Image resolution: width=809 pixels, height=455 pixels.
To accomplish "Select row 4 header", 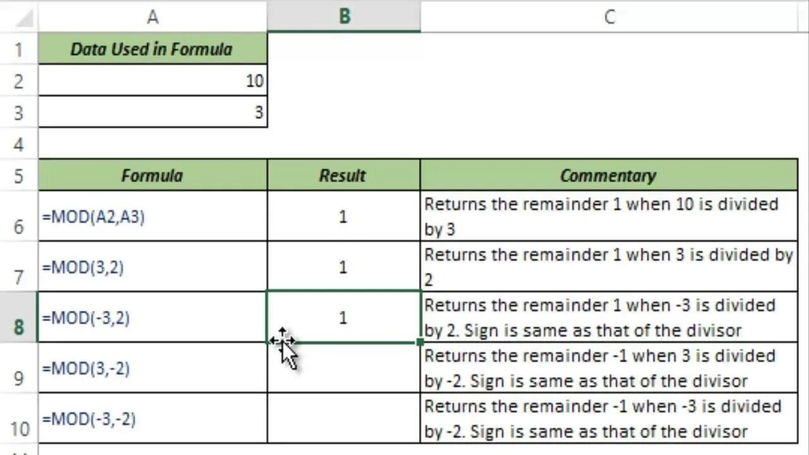I will point(18,143).
